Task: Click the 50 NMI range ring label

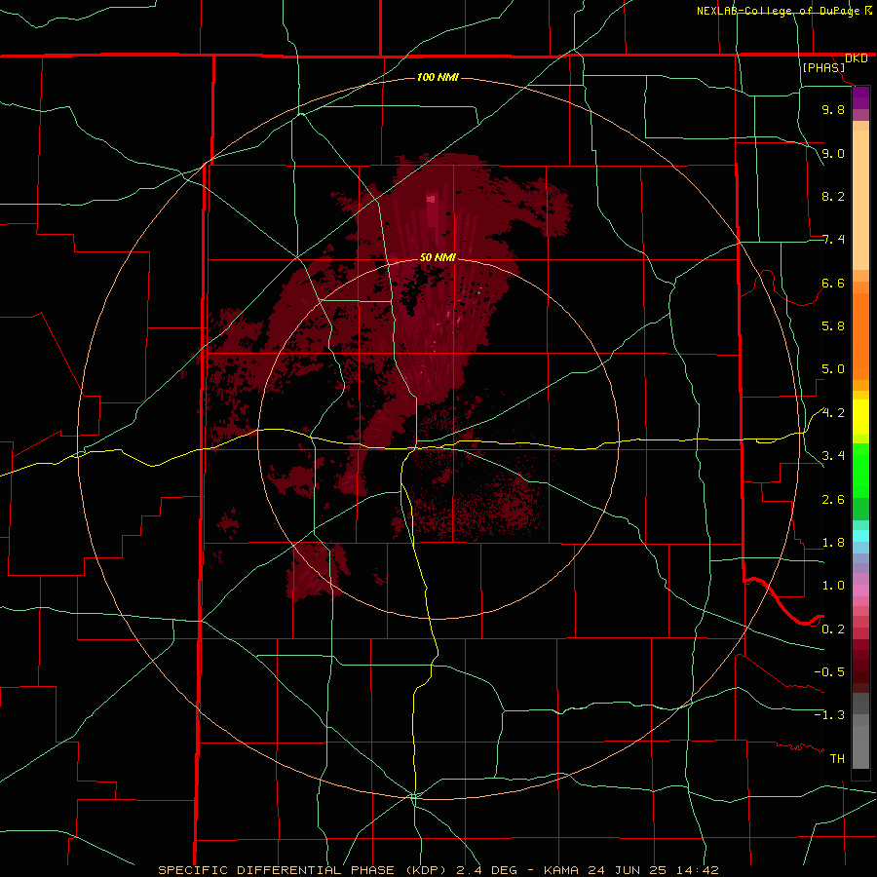Action: tap(438, 257)
